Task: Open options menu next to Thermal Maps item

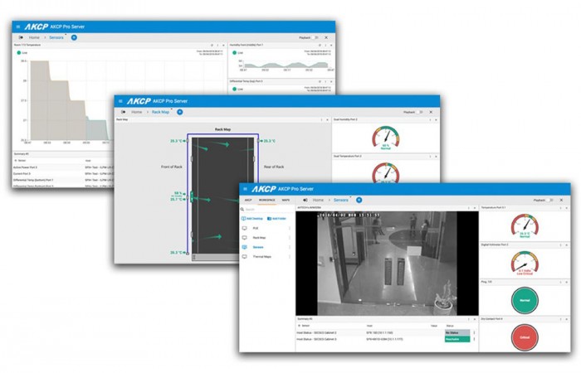Action: 289,257
